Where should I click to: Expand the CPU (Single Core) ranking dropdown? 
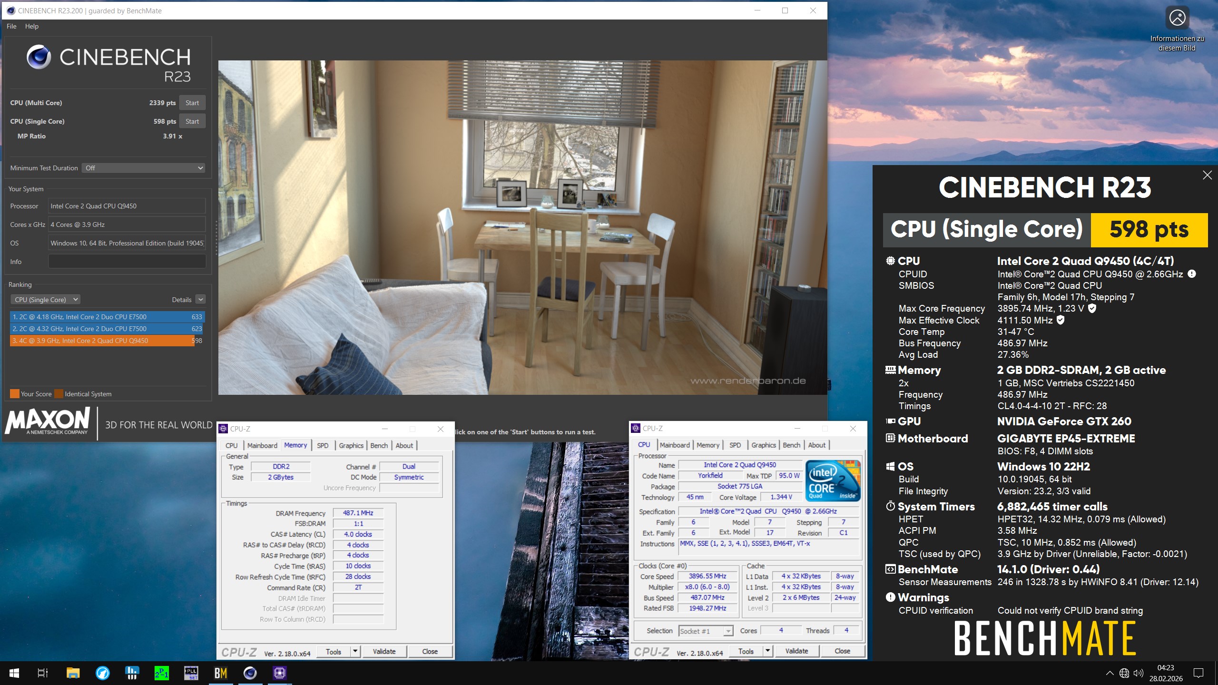pos(46,300)
